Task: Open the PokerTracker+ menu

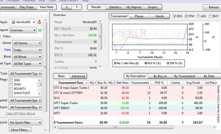Action: click(69, 1)
